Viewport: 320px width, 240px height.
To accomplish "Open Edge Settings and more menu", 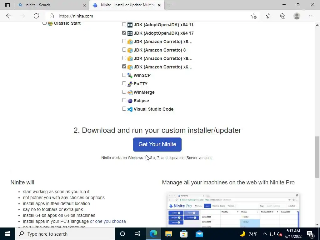I will pyautogui.click(x=311, y=16).
